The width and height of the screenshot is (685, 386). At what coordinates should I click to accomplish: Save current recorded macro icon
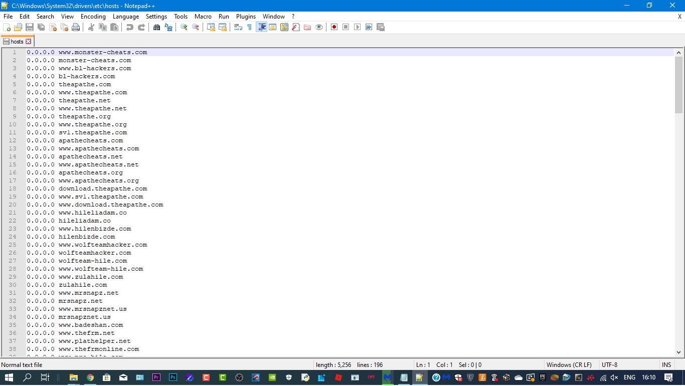381,27
